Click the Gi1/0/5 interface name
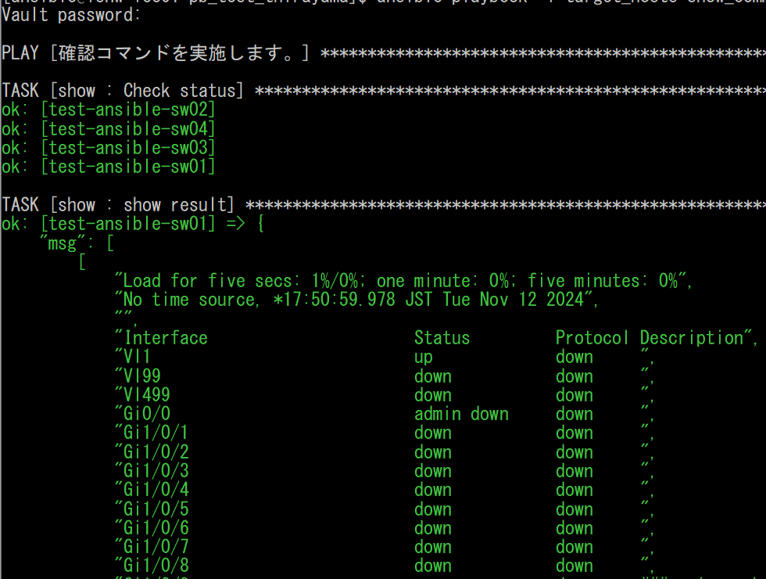 (156, 509)
